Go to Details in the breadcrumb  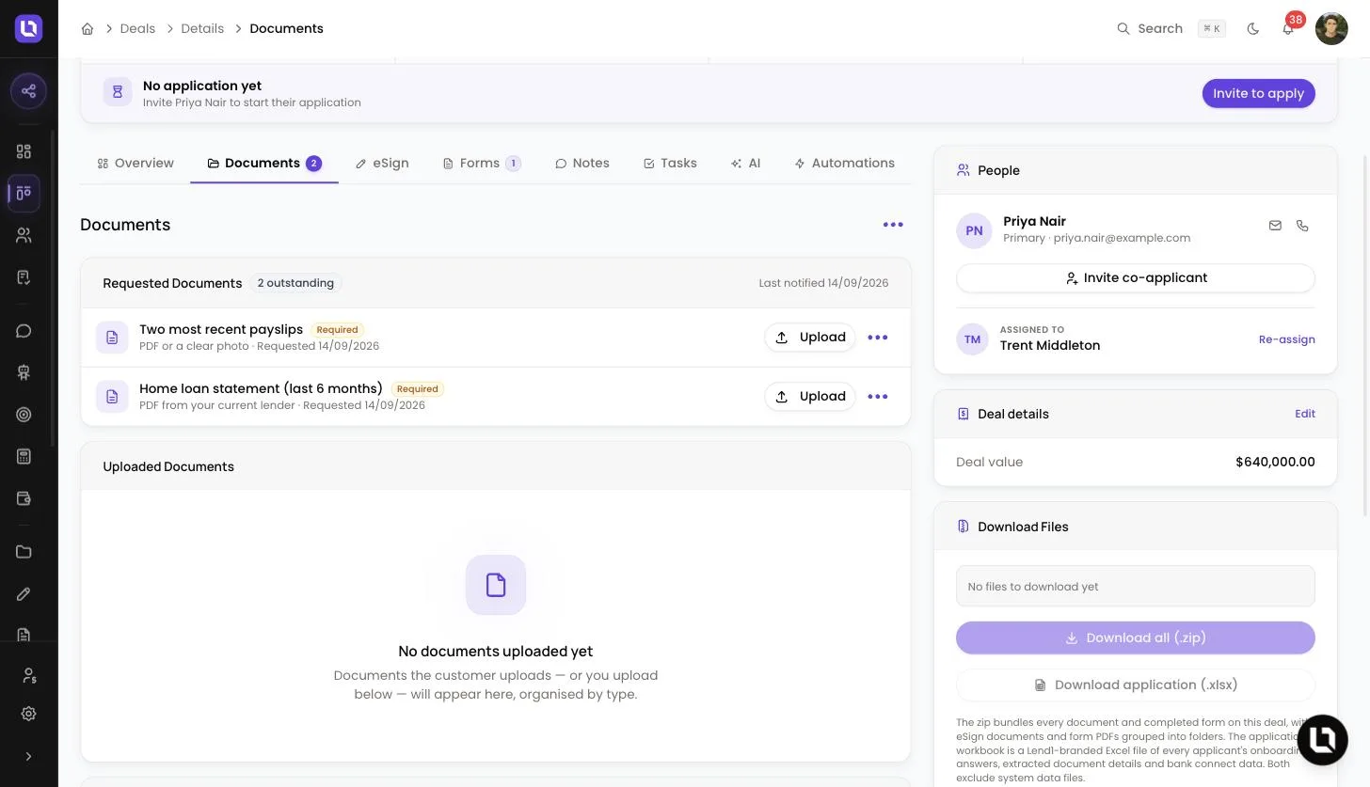point(202,29)
